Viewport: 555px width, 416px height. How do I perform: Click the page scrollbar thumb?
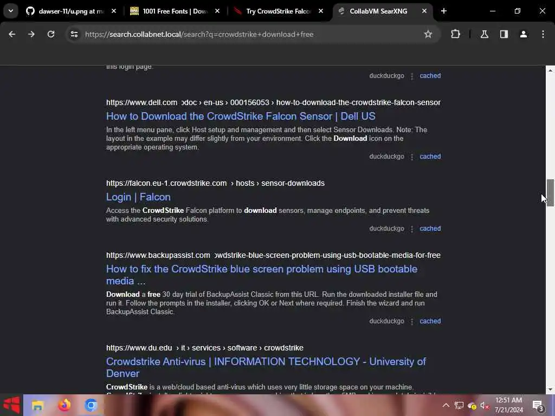[x=550, y=193]
